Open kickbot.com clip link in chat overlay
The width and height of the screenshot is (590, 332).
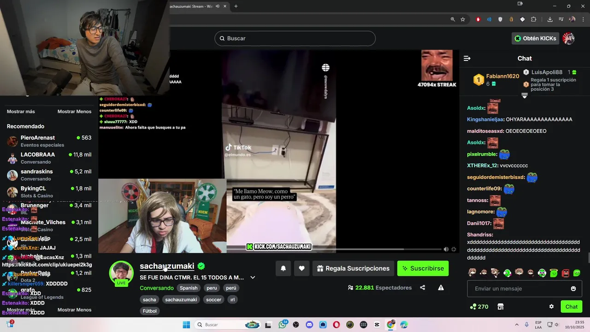pyautogui.click(x=47, y=265)
